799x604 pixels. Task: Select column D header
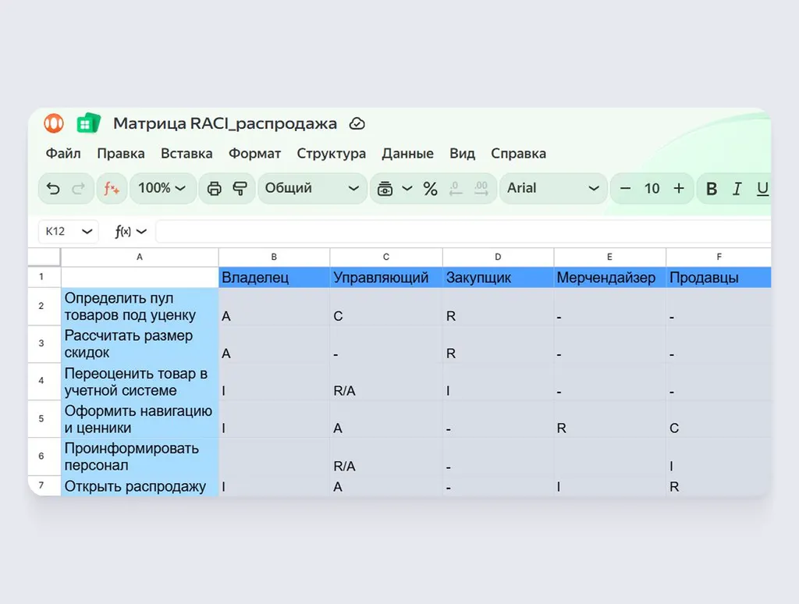498,258
